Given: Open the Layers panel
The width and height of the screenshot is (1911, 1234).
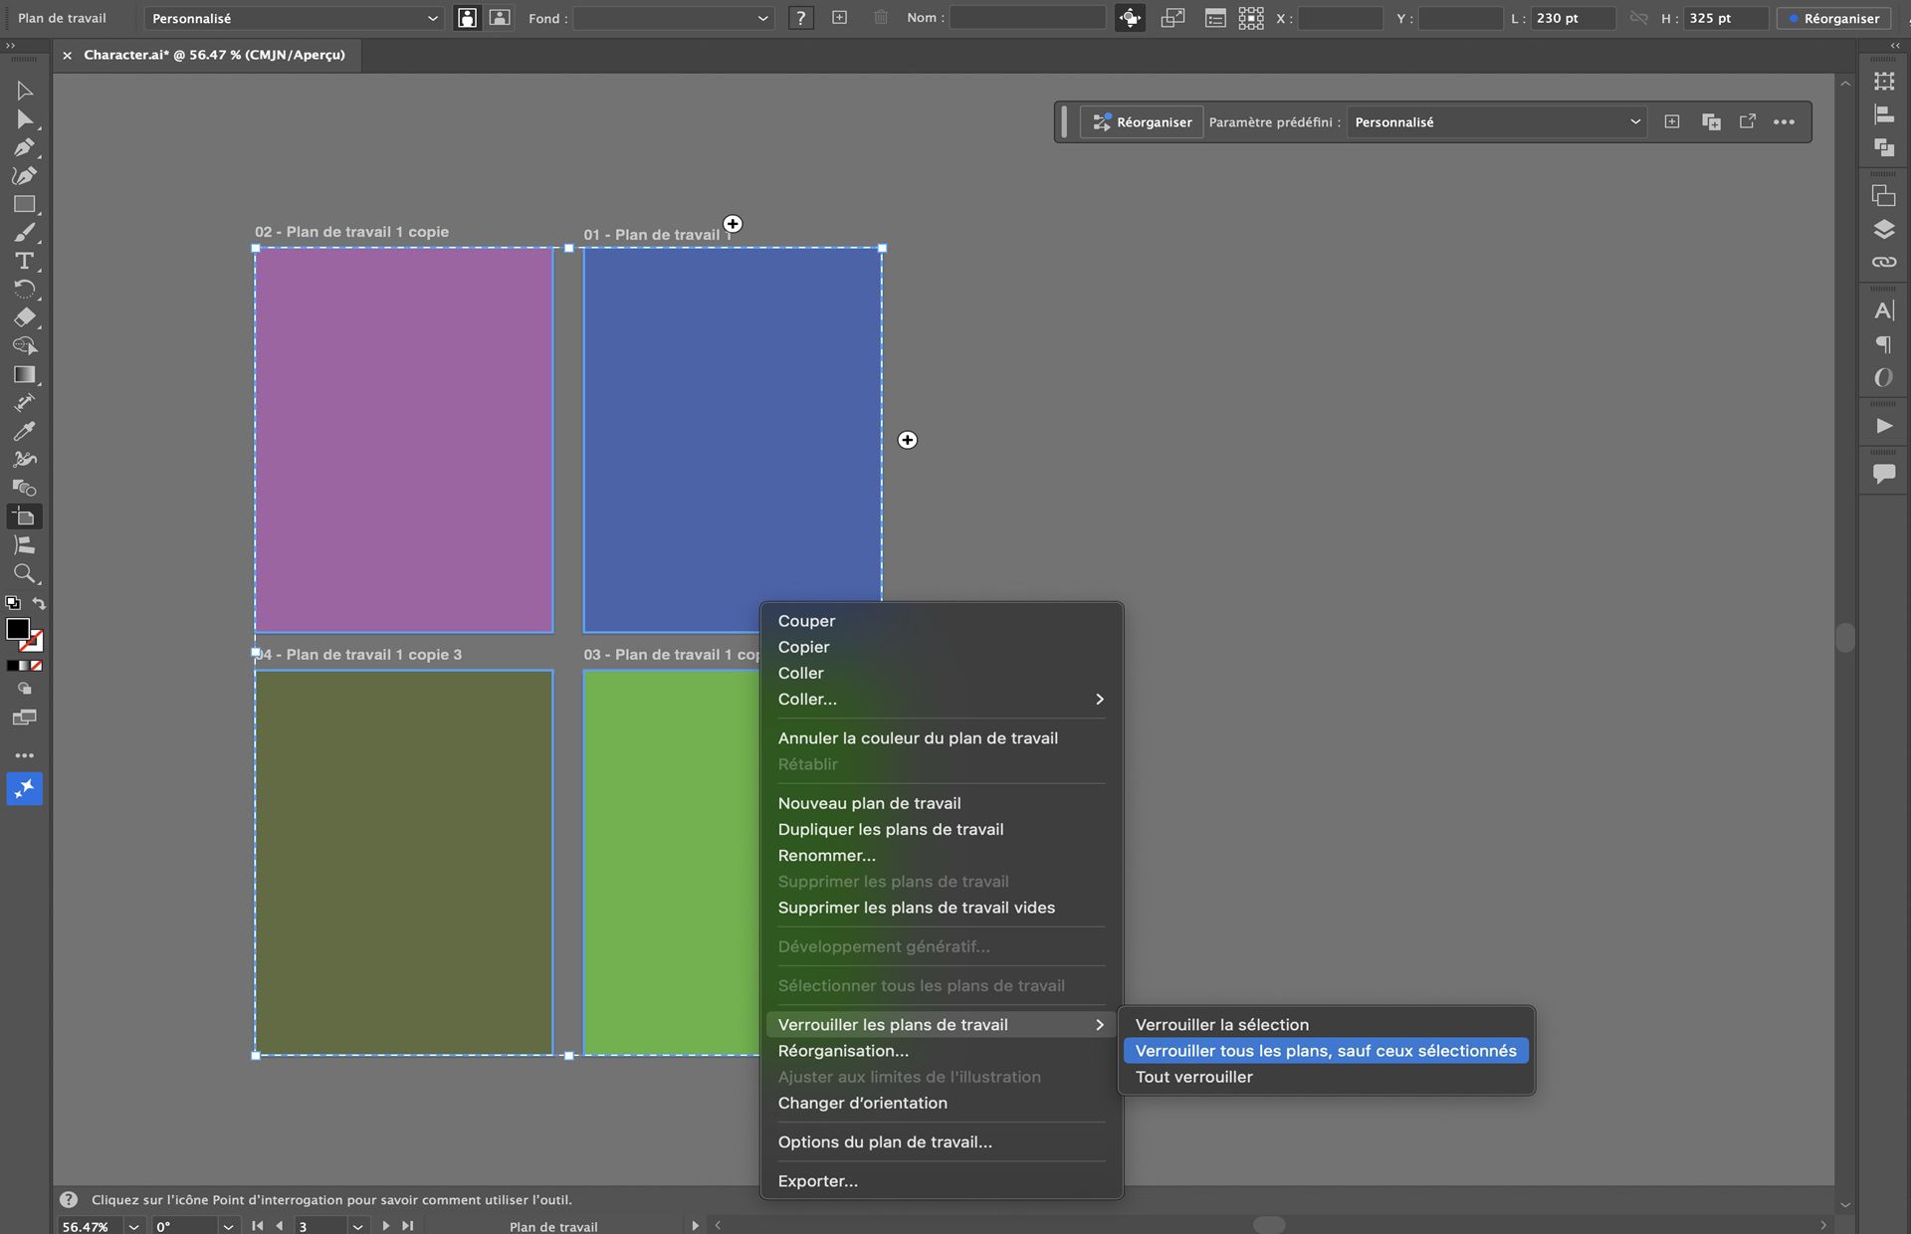Looking at the screenshot, I should coord(1884,229).
